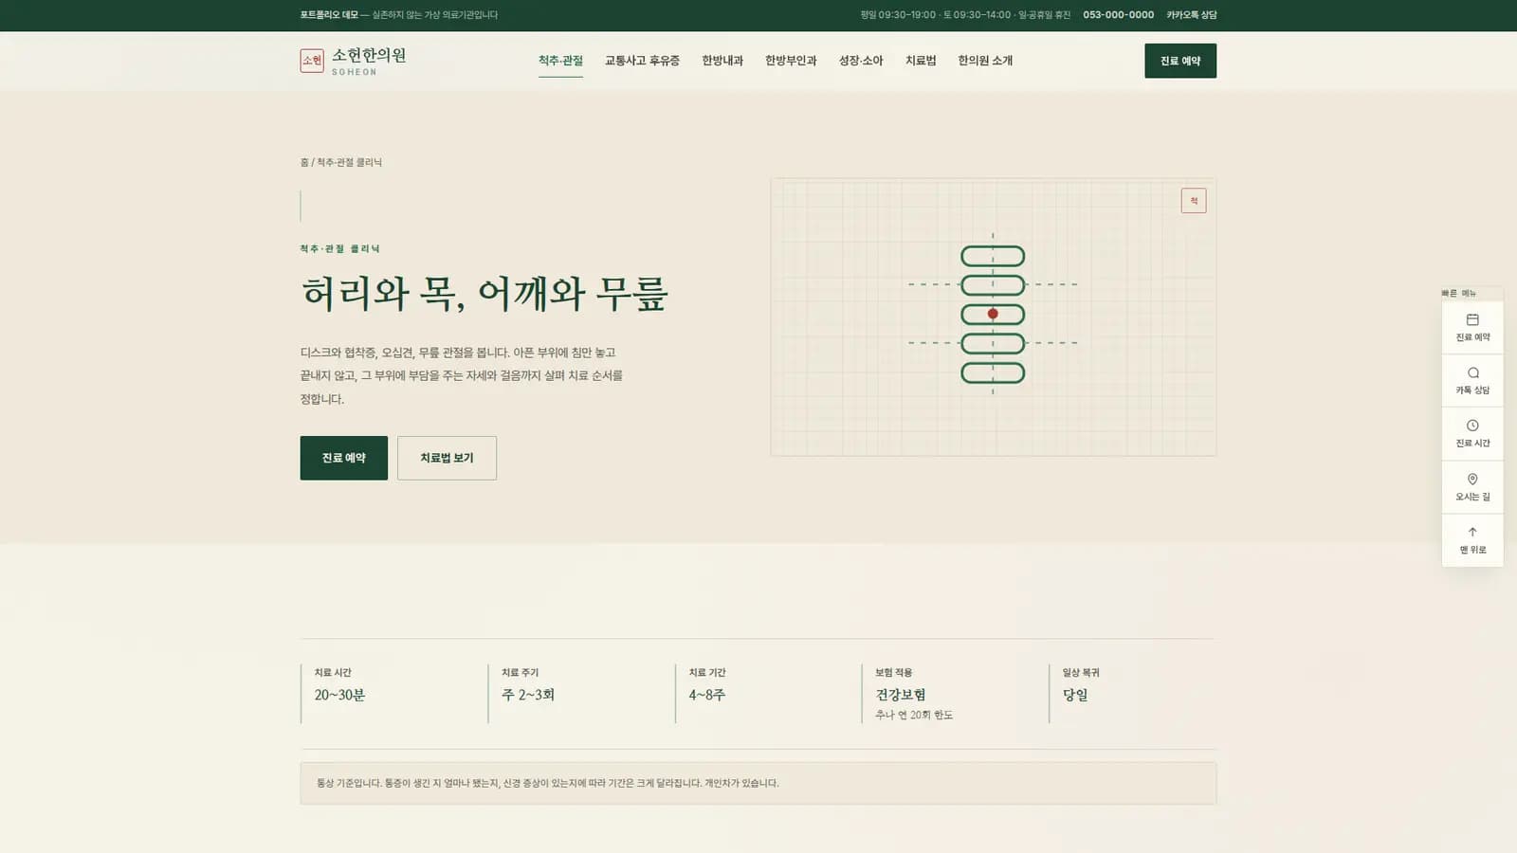Click the 추나 연 20회 한도 note

pyautogui.click(x=914, y=715)
